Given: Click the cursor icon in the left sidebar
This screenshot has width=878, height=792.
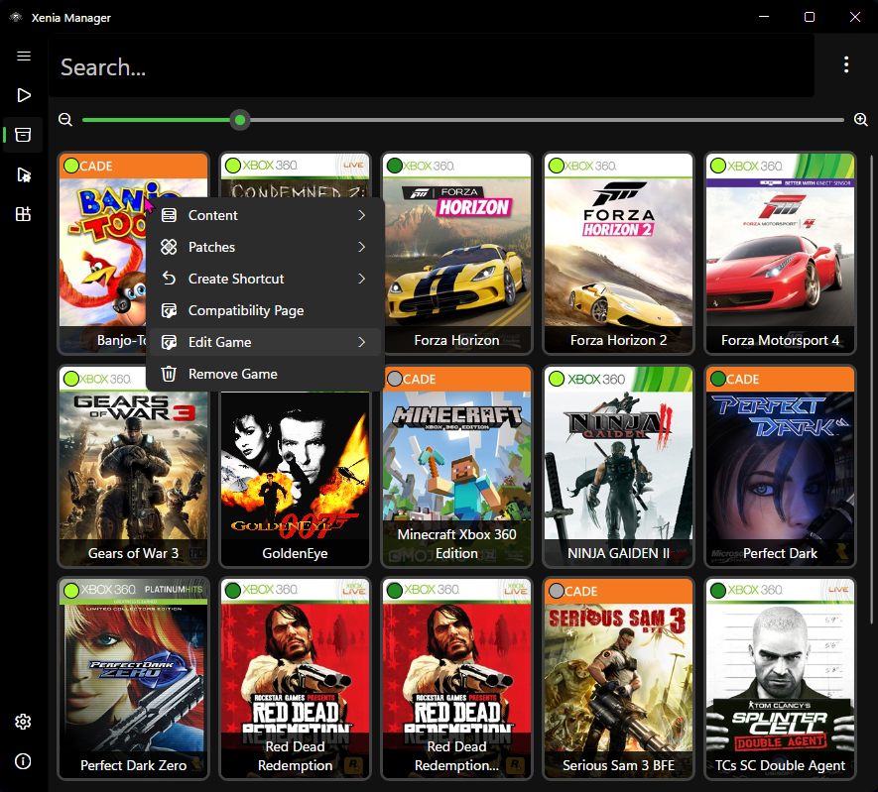Looking at the screenshot, I should click(23, 174).
